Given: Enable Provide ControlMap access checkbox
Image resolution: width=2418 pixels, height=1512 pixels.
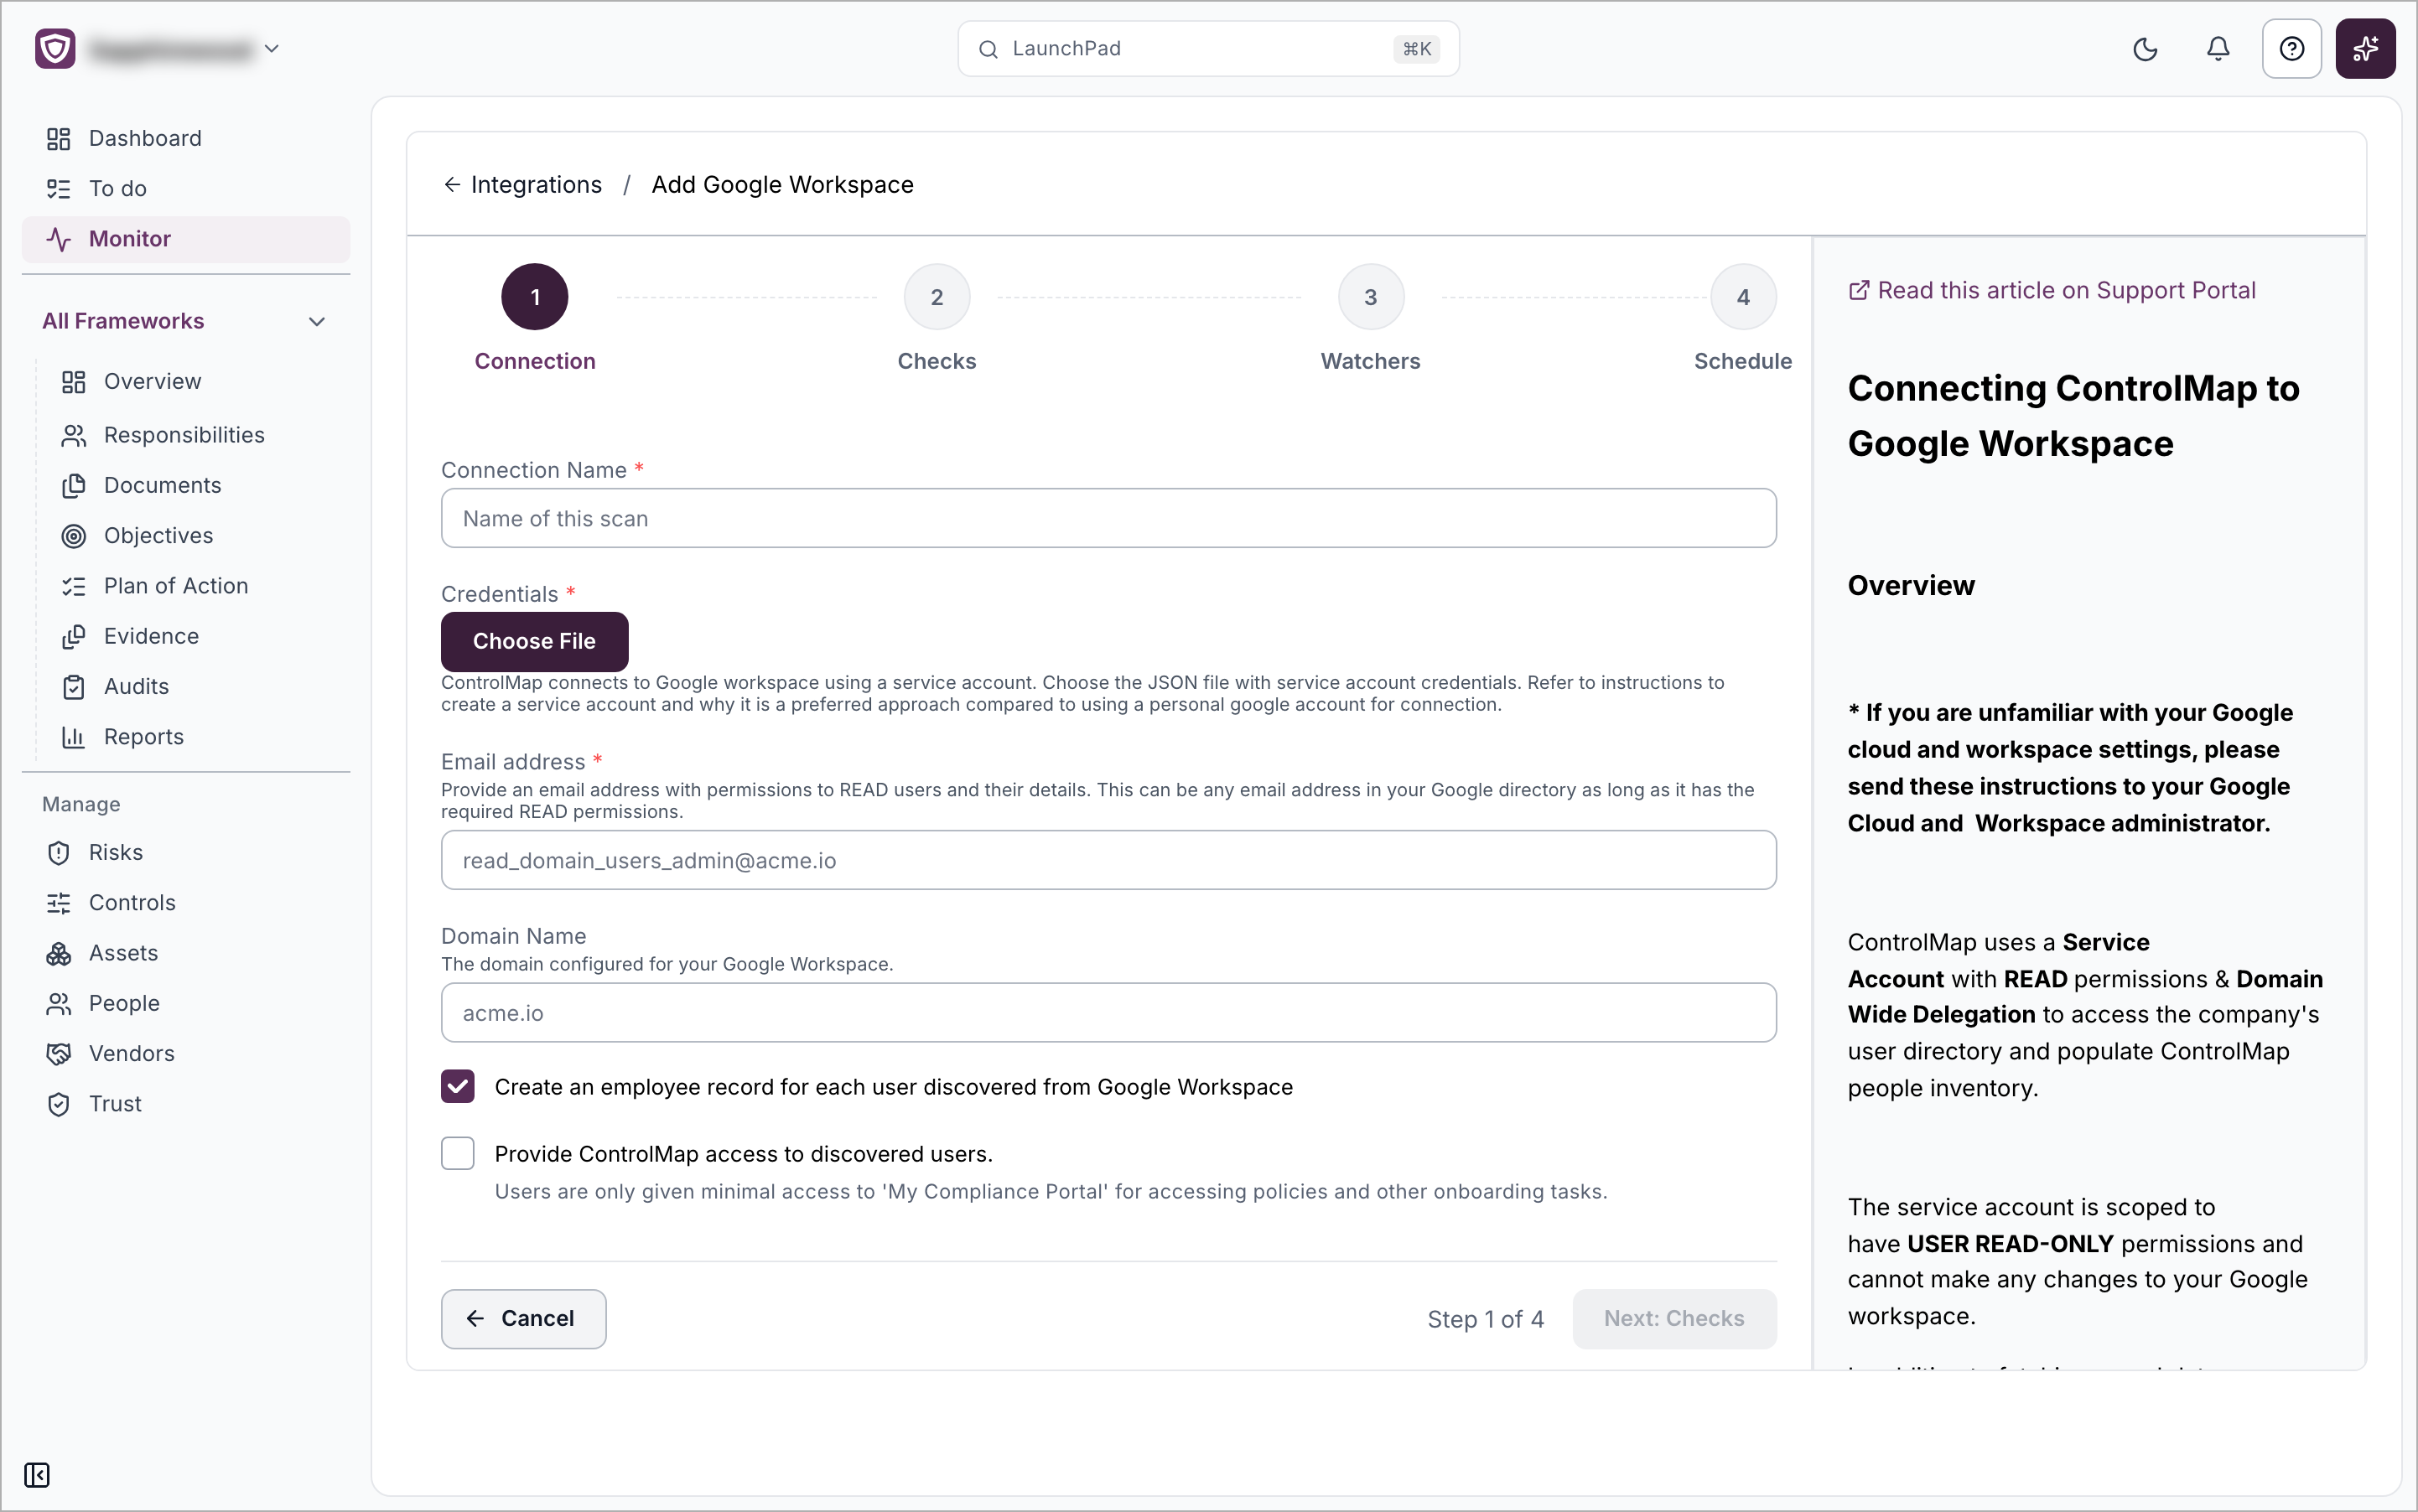Looking at the screenshot, I should tap(458, 1153).
